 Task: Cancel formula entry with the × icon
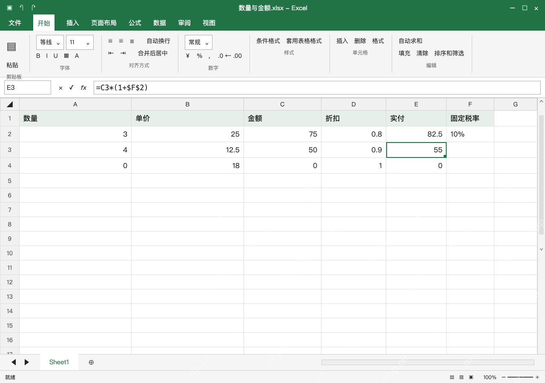coord(60,88)
